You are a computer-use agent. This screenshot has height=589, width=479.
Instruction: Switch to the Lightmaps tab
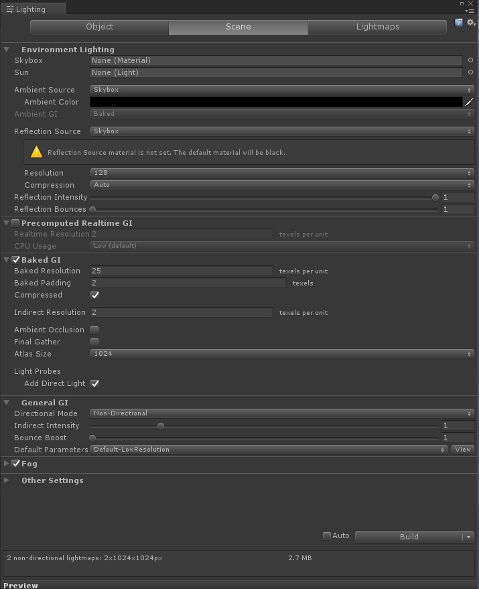point(378,27)
